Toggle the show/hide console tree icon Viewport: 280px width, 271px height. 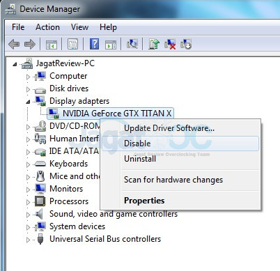coord(52,44)
